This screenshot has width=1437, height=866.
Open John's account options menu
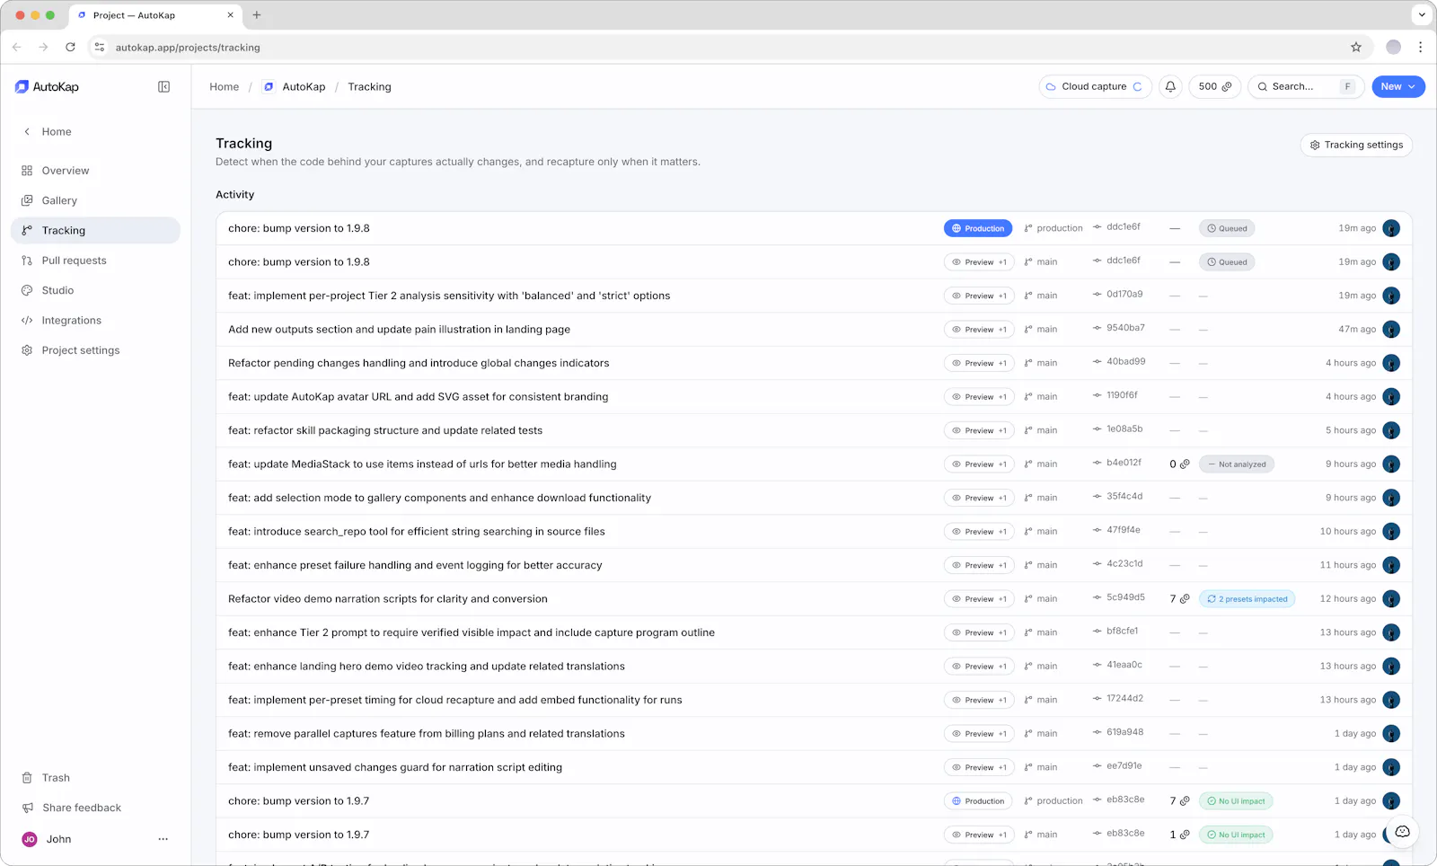(x=163, y=839)
